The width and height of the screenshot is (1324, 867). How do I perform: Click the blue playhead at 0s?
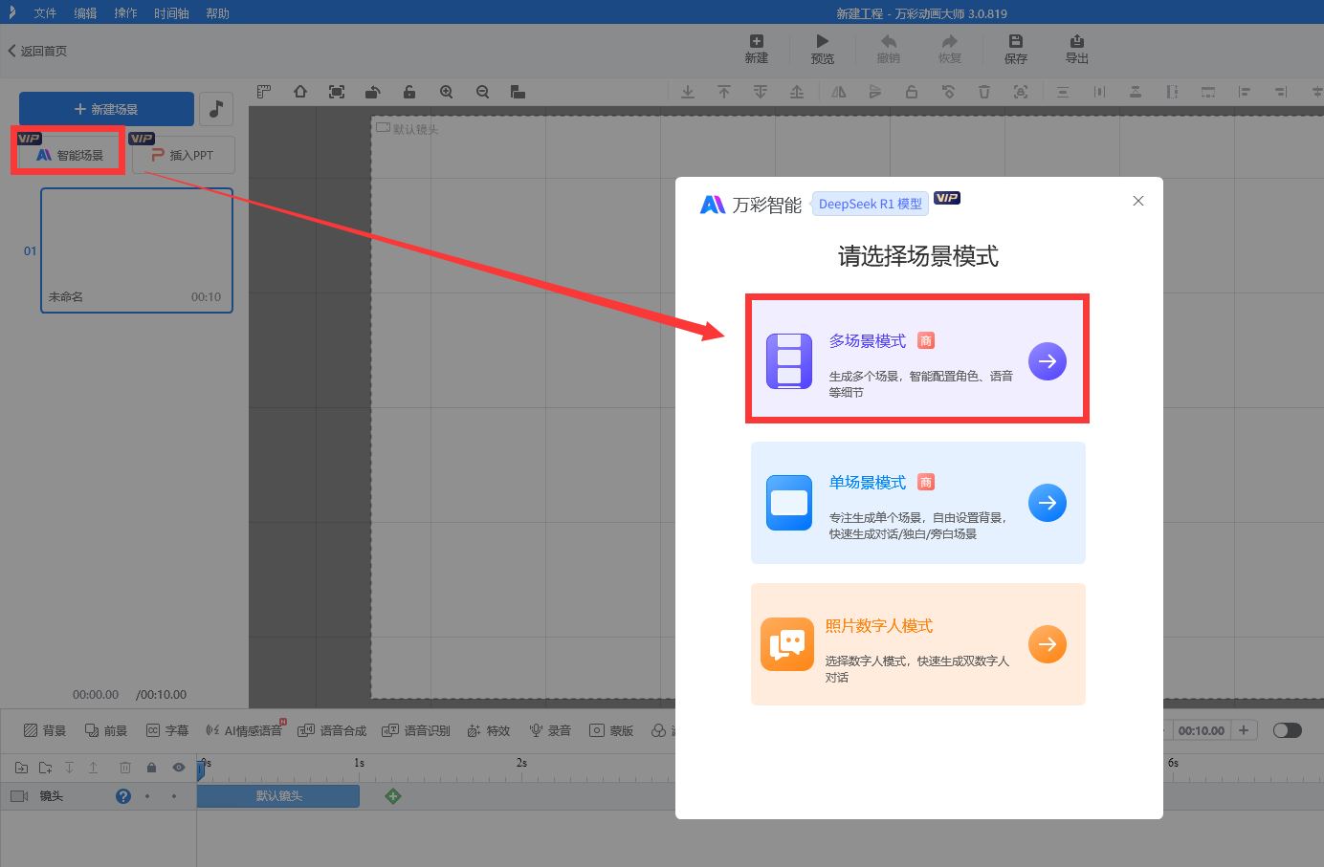[201, 769]
